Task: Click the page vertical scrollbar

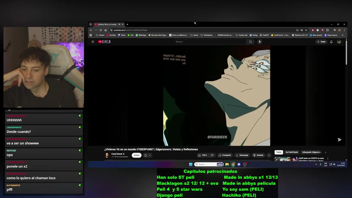Action: [346, 52]
